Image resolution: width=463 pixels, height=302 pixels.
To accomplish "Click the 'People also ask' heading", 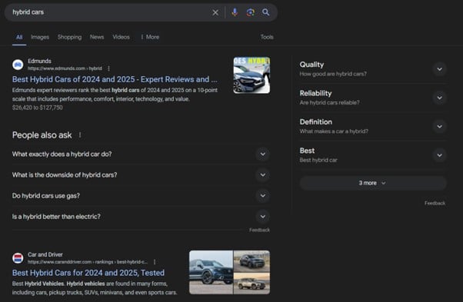I will [x=42, y=135].
